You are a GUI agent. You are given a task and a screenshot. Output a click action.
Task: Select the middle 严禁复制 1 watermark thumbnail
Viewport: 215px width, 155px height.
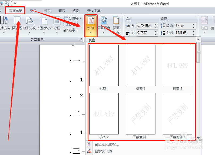pos(141,114)
